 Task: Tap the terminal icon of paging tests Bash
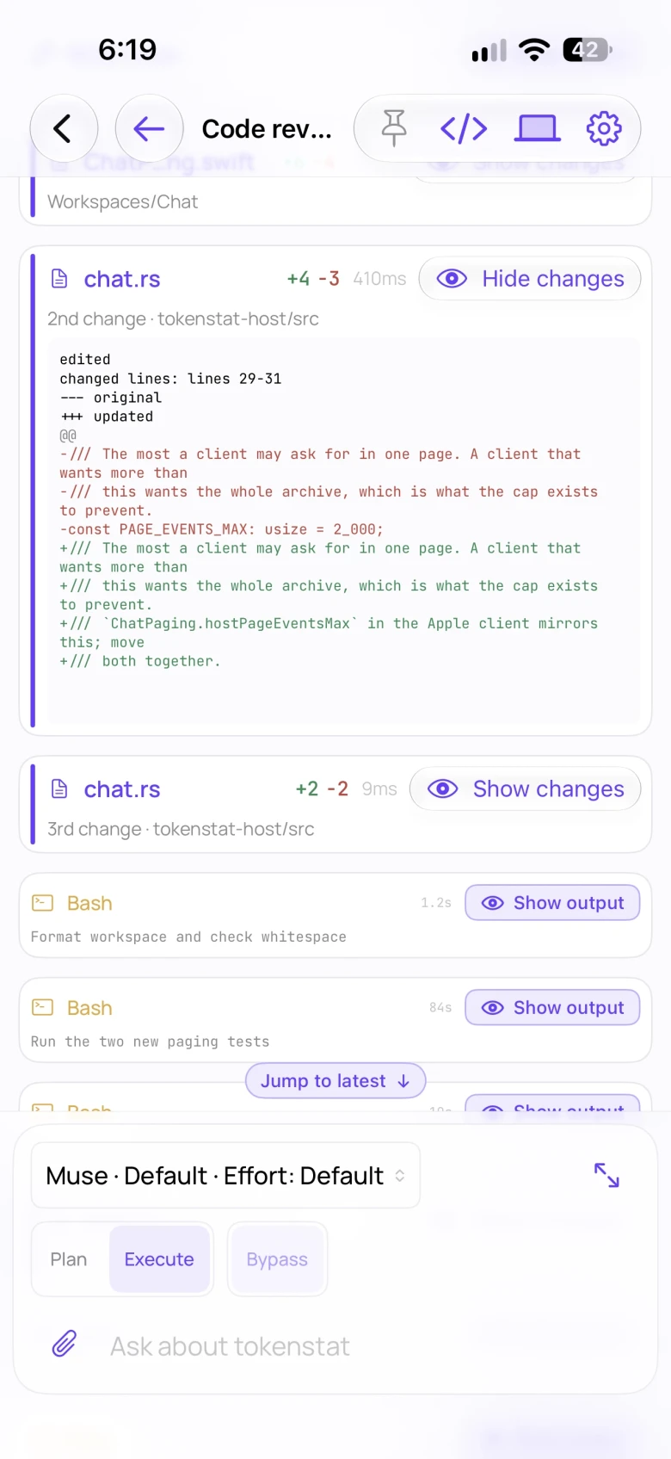pyautogui.click(x=42, y=1007)
